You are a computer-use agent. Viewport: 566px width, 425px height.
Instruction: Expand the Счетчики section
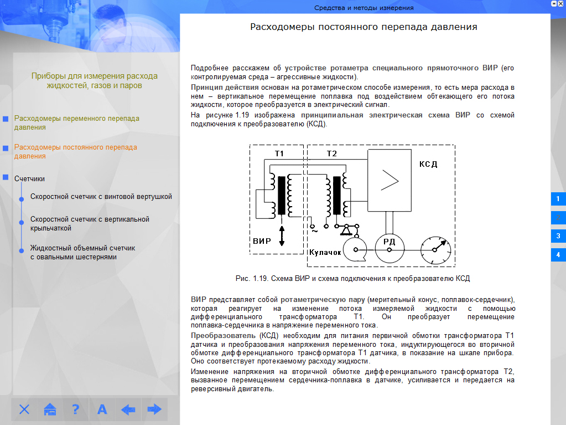pos(29,178)
